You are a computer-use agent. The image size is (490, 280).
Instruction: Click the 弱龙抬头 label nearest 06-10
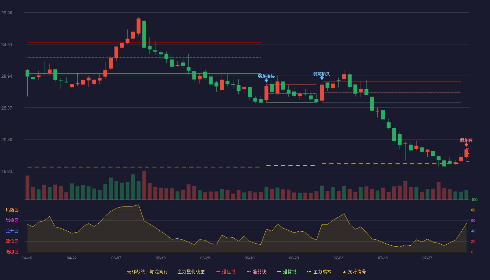point(266,76)
